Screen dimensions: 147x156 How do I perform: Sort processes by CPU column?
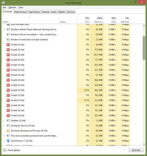coord(83,20)
